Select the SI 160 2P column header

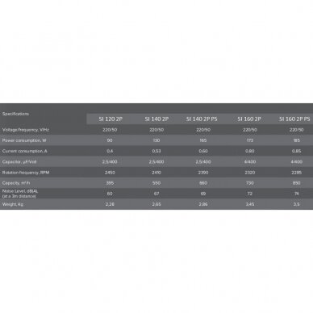click(249, 119)
